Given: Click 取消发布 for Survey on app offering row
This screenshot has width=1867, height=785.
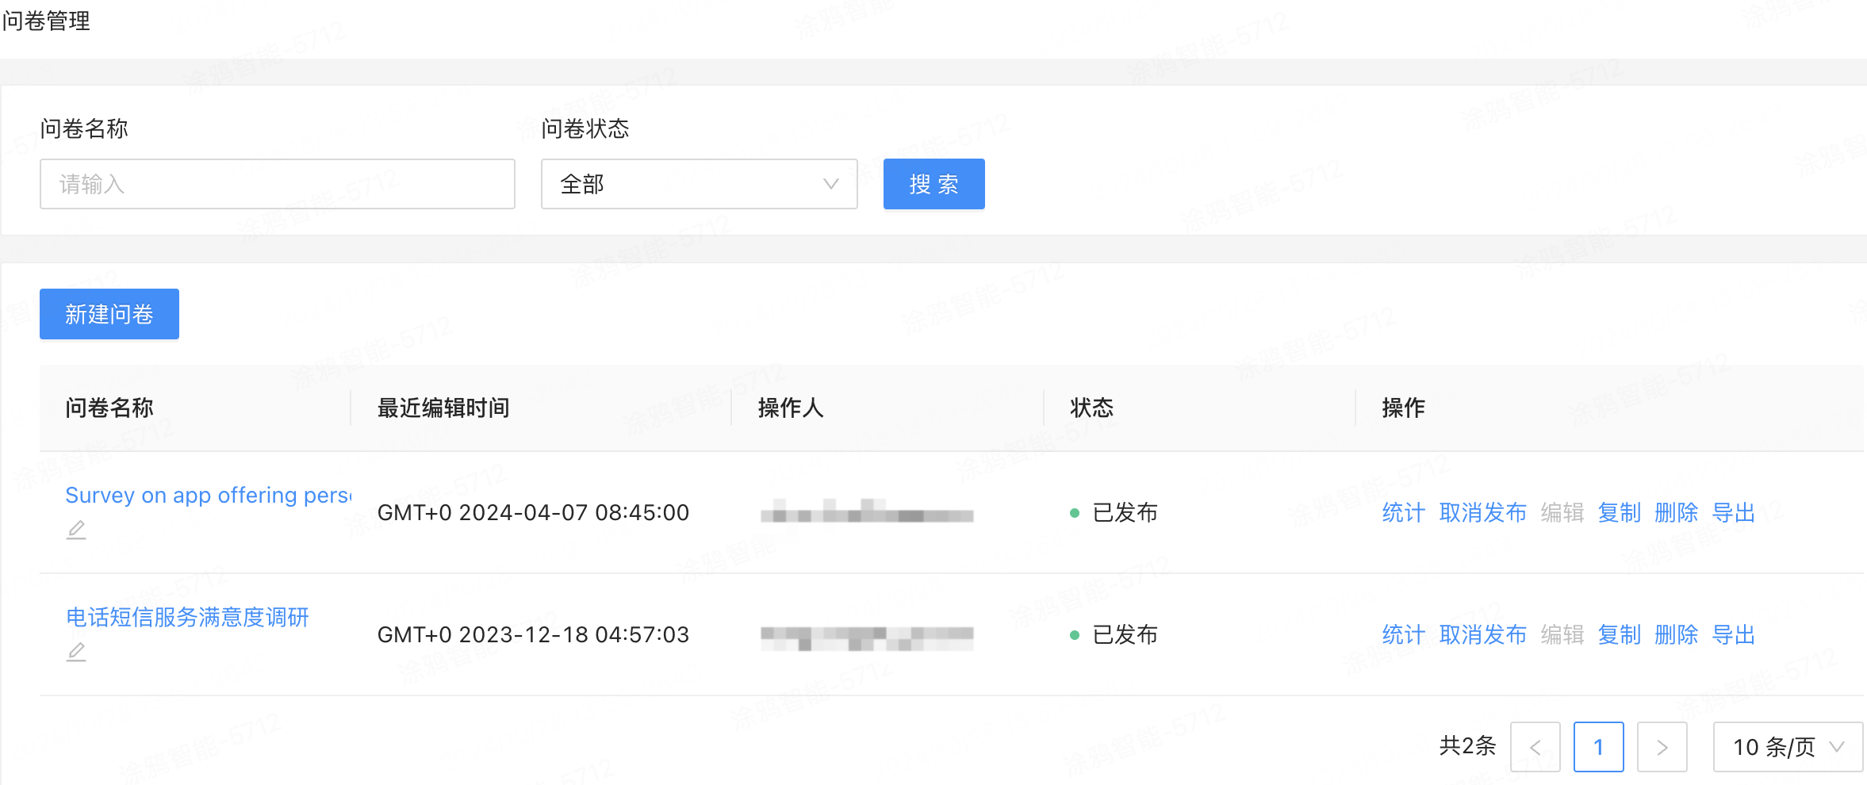Looking at the screenshot, I should pos(1482,513).
